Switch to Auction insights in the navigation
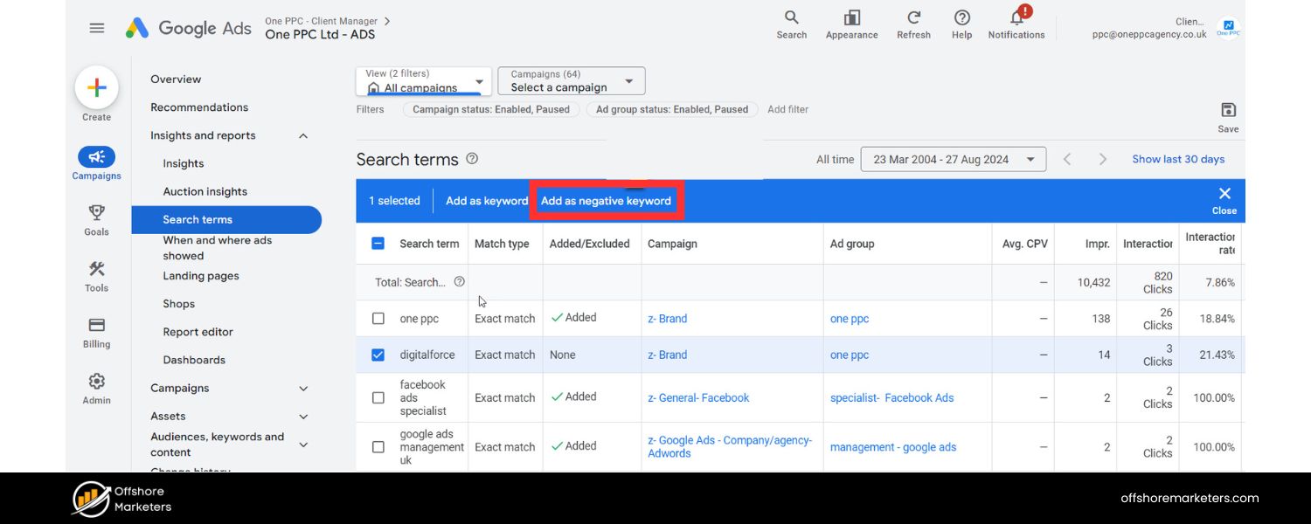 pos(205,190)
